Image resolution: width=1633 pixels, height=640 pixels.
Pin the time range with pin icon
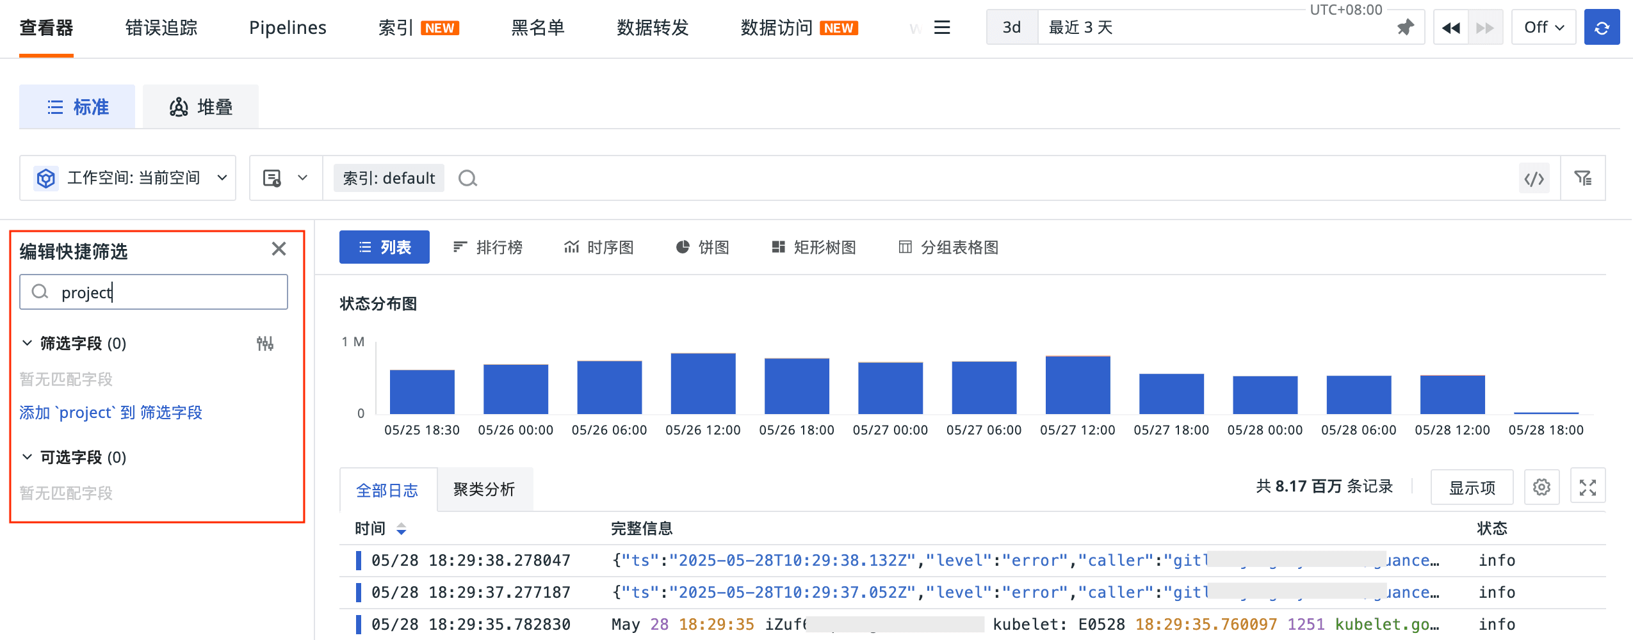tap(1405, 28)
